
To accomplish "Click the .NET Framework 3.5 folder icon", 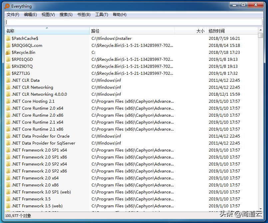I will [8, 199].
